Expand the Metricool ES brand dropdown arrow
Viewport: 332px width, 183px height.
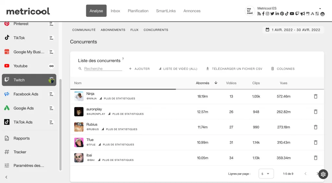[x=320, y=9]
